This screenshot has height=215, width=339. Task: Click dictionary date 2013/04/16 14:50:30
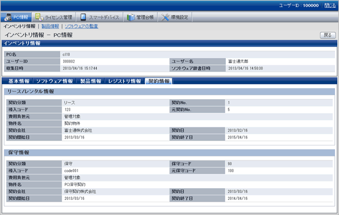(246, 68)
